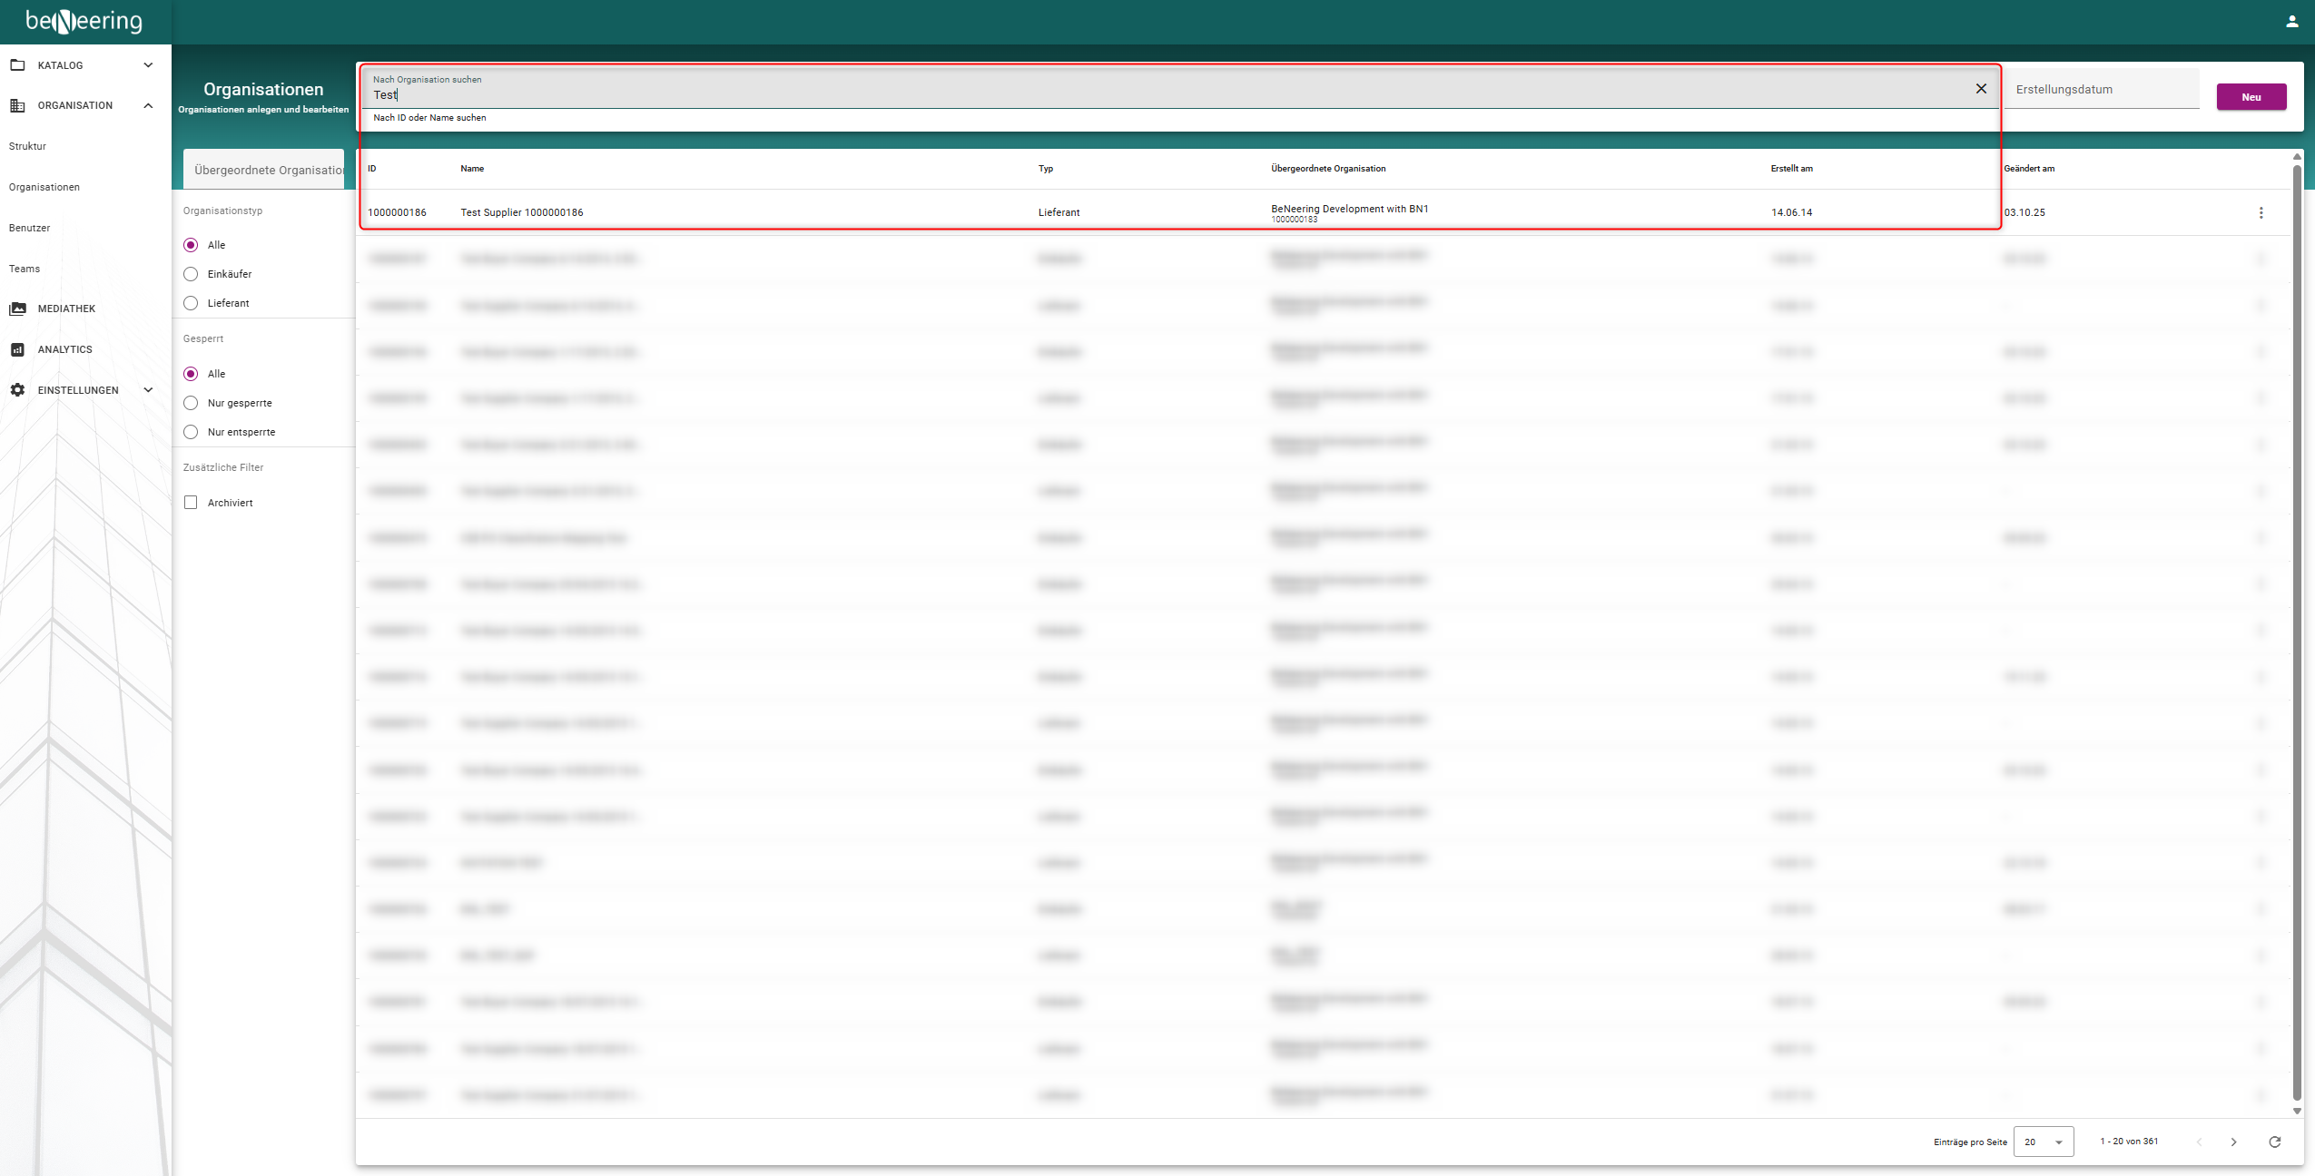
Task: Click the Test Supplier 1000000186 name cell
Action: click(522, 212)
